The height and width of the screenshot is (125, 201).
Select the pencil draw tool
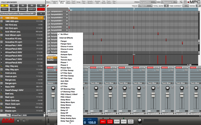click(x=48, y=6)
